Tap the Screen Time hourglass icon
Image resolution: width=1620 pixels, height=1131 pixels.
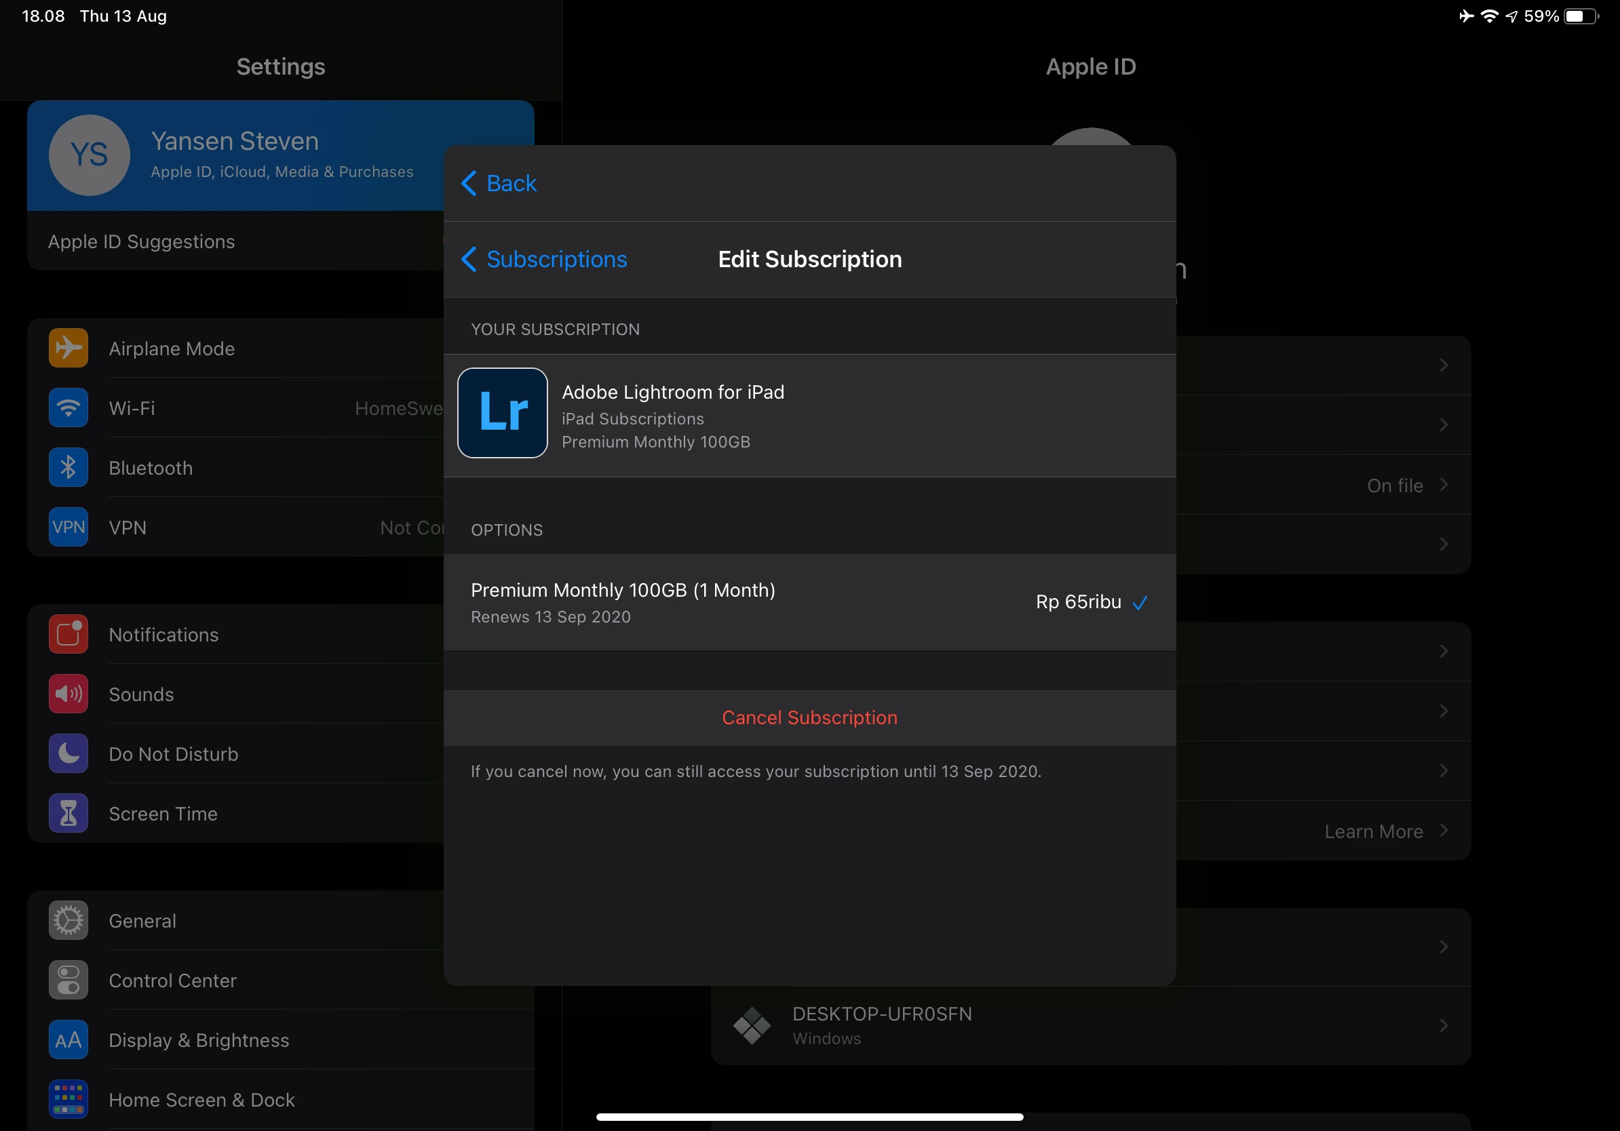pos(69,813)
